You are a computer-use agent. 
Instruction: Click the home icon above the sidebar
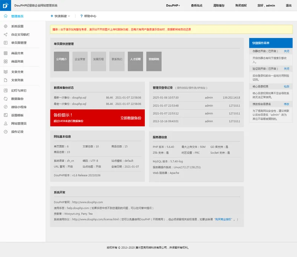(x=5, y=16)
